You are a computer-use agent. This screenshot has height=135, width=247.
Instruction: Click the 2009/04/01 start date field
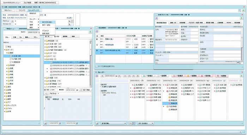pyautogui.click(x=54, y=123)
